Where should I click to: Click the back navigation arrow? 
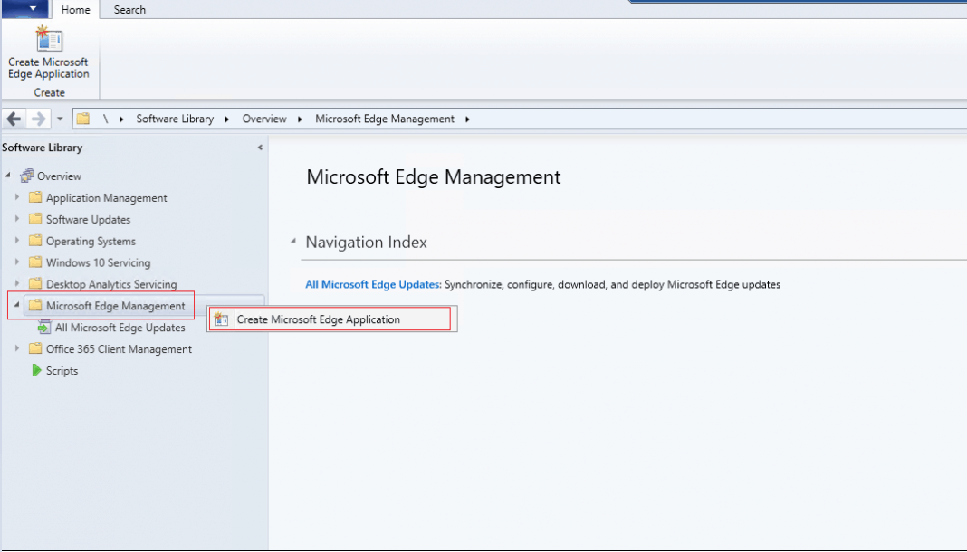(x=14, y=119)
